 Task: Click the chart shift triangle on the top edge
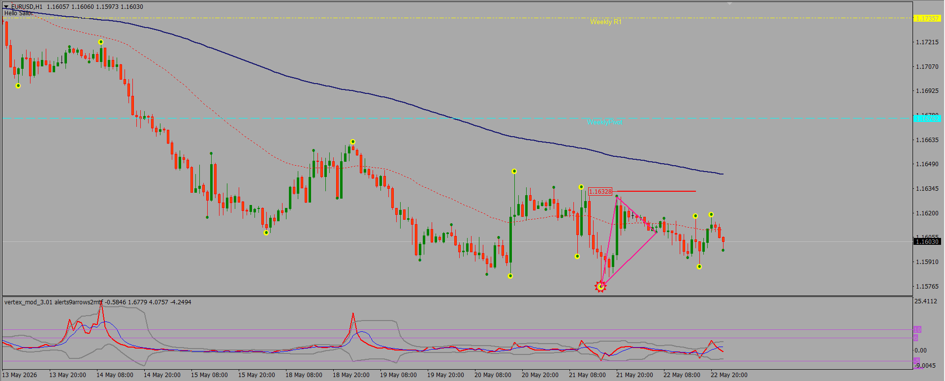(x=729, y=4)
